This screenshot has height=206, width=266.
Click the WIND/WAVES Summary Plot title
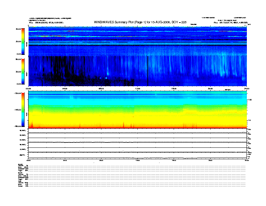click(x=140, y=22)
